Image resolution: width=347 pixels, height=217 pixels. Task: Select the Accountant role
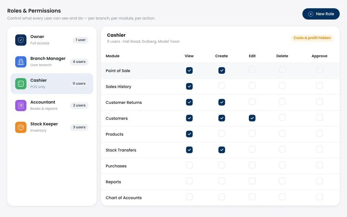(52, 105)
